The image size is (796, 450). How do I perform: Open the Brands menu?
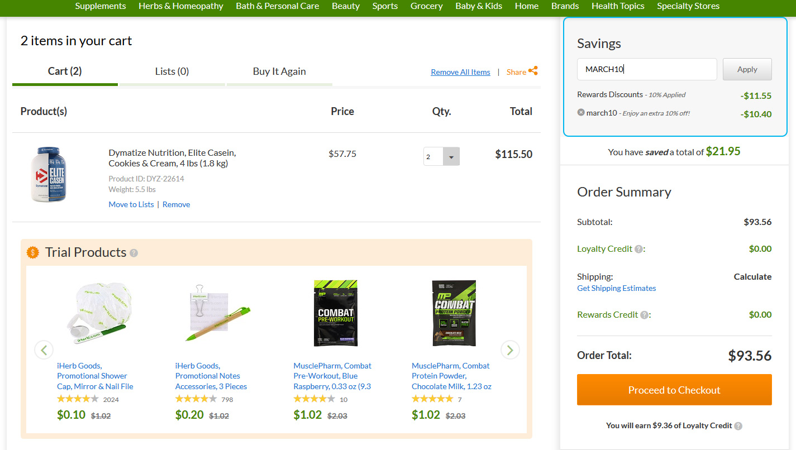click(565, 6)
